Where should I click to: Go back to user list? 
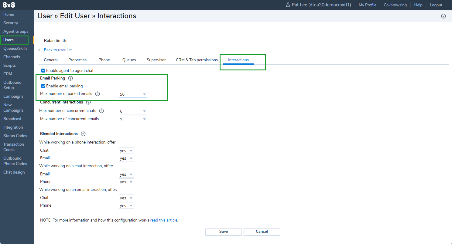pyautogui.click(x=58, y=50)
